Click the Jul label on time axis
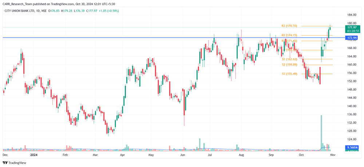This screenshot has width=364, height=167. [210, 154]
